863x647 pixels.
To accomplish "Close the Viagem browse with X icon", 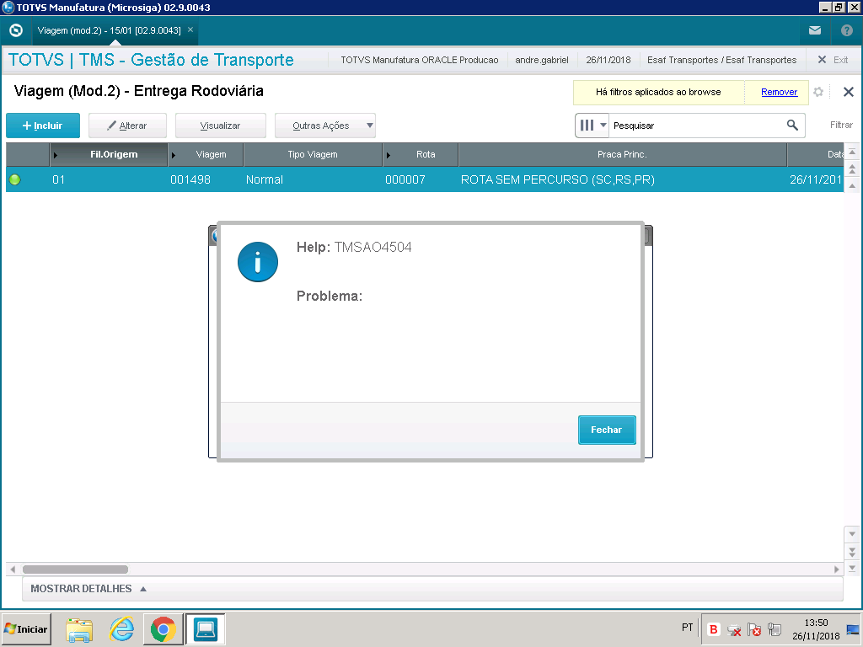I will (848, 92).
